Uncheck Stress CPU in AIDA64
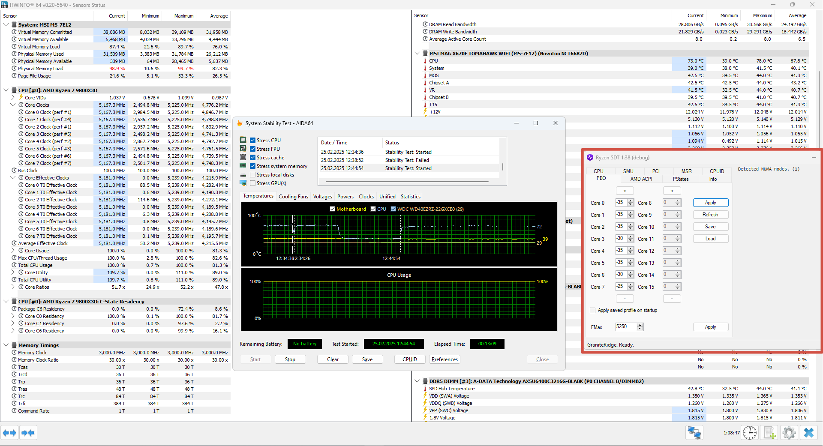 253,140
